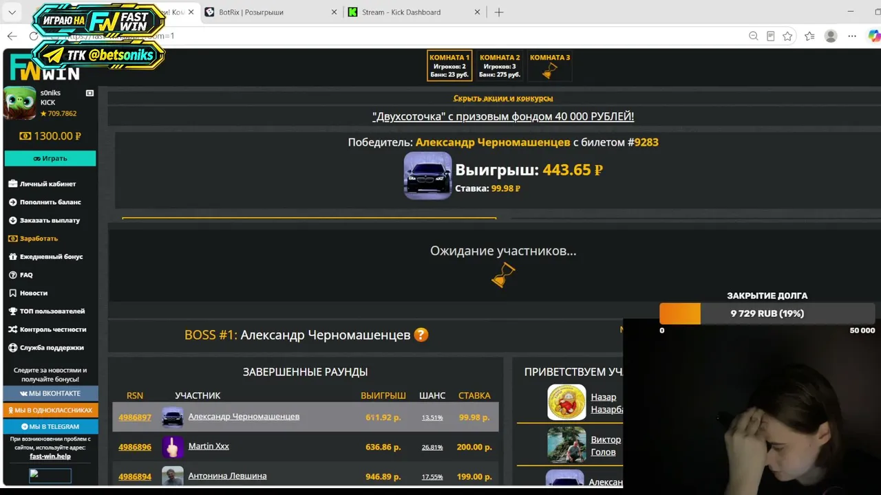Click the FW WIN site logo
The width and height of the screenshot is (881, 495).
pyautogui.click(x=44, y=69)
